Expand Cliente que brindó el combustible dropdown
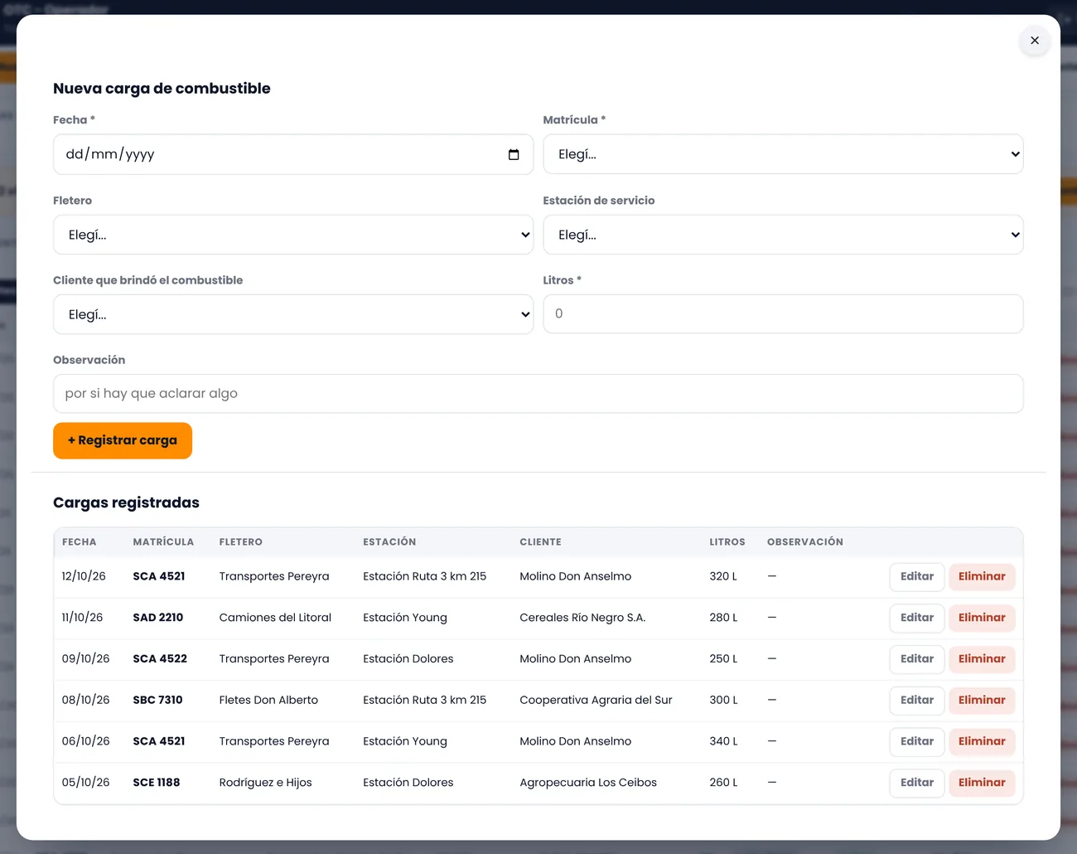This screenshot has height=854, width=1077. click(x=293, y=314)
